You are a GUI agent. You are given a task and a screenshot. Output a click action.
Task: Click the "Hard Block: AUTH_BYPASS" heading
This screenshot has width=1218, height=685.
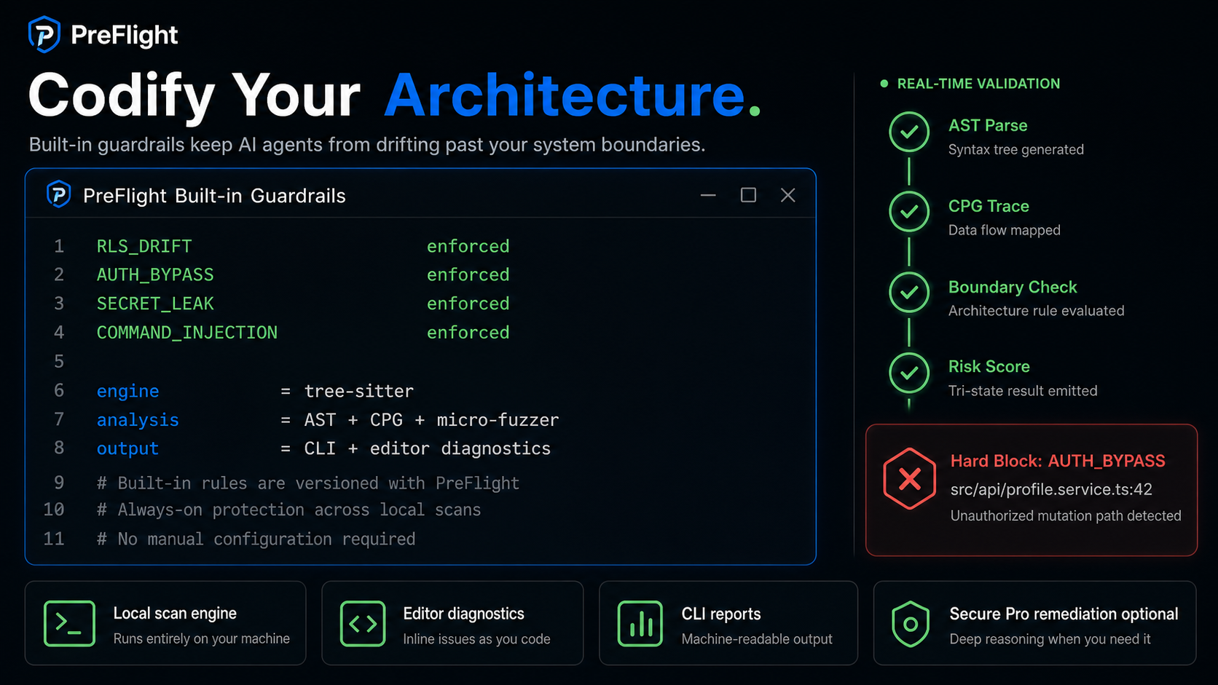tap(1058, 461)
